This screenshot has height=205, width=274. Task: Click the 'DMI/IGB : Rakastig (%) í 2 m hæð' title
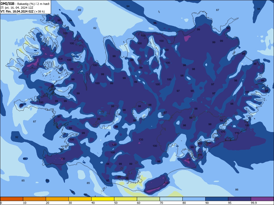25,4
